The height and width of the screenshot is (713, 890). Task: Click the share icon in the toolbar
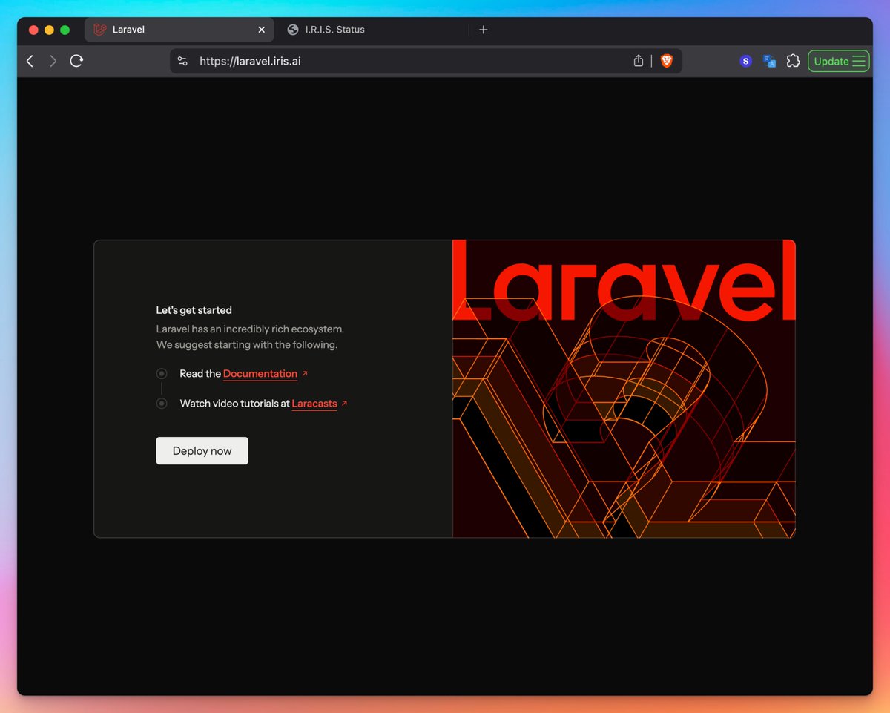[x=639, y=61]
